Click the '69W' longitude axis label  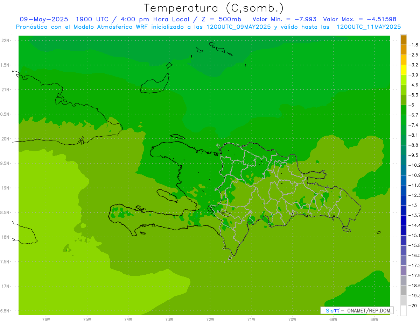pos(333,319)
